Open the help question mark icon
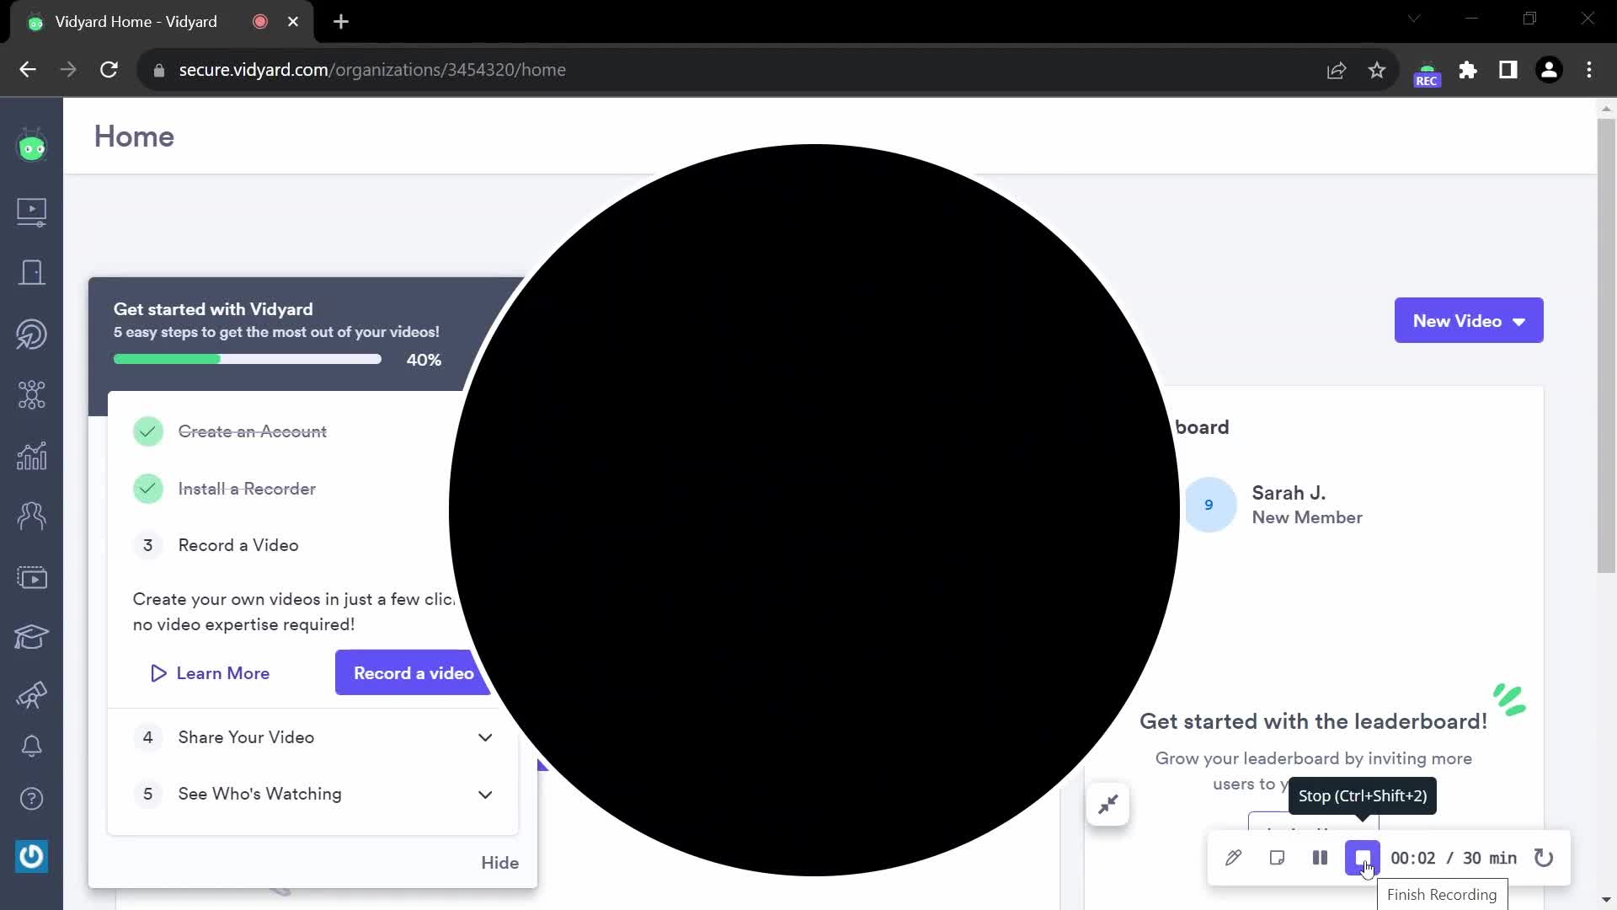1617x910 pixels. point(32,798)
